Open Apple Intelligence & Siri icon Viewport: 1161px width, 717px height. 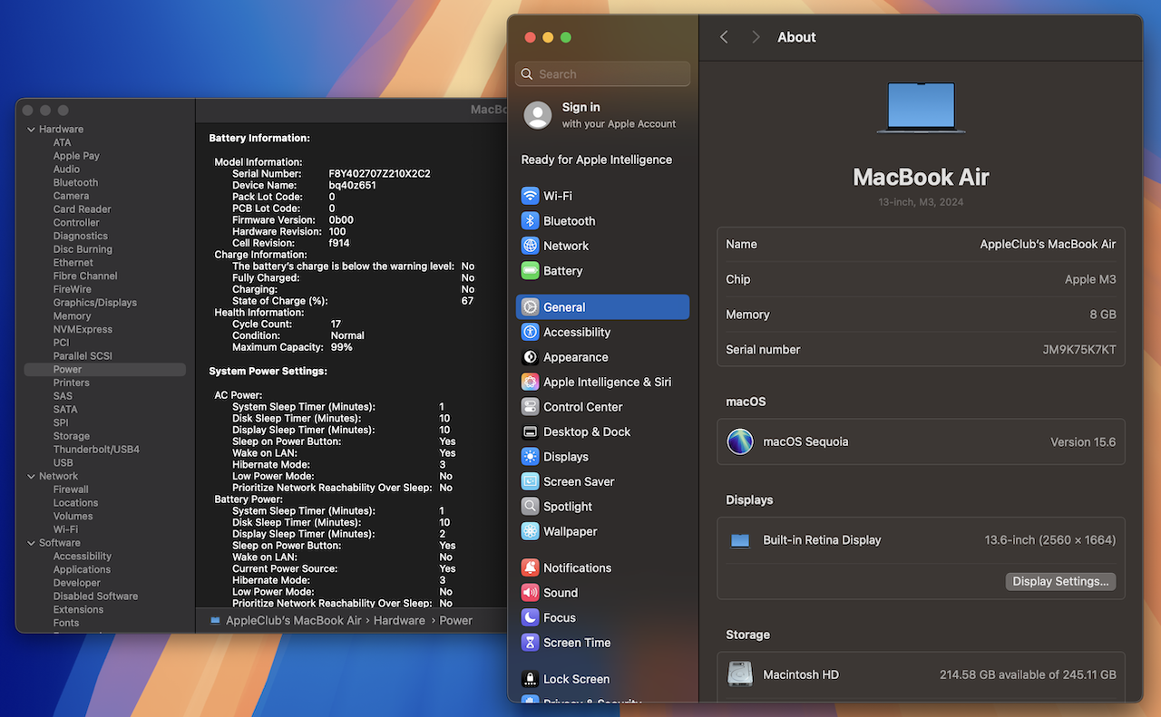530,383
